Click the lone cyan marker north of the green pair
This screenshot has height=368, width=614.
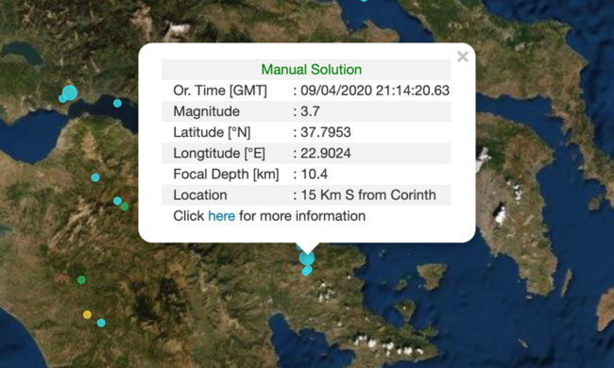click(95, 177)
